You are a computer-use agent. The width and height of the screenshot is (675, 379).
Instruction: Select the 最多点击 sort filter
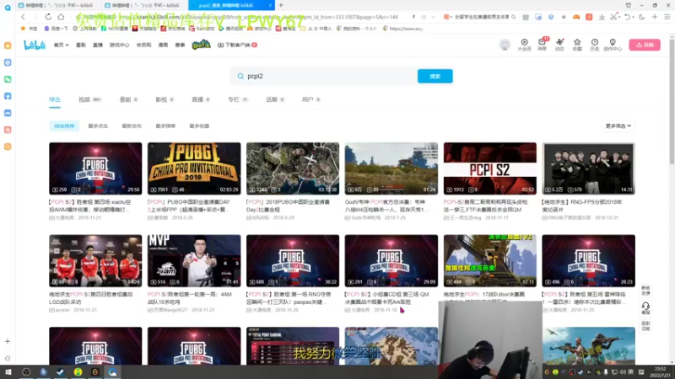[x=98, y=125]
